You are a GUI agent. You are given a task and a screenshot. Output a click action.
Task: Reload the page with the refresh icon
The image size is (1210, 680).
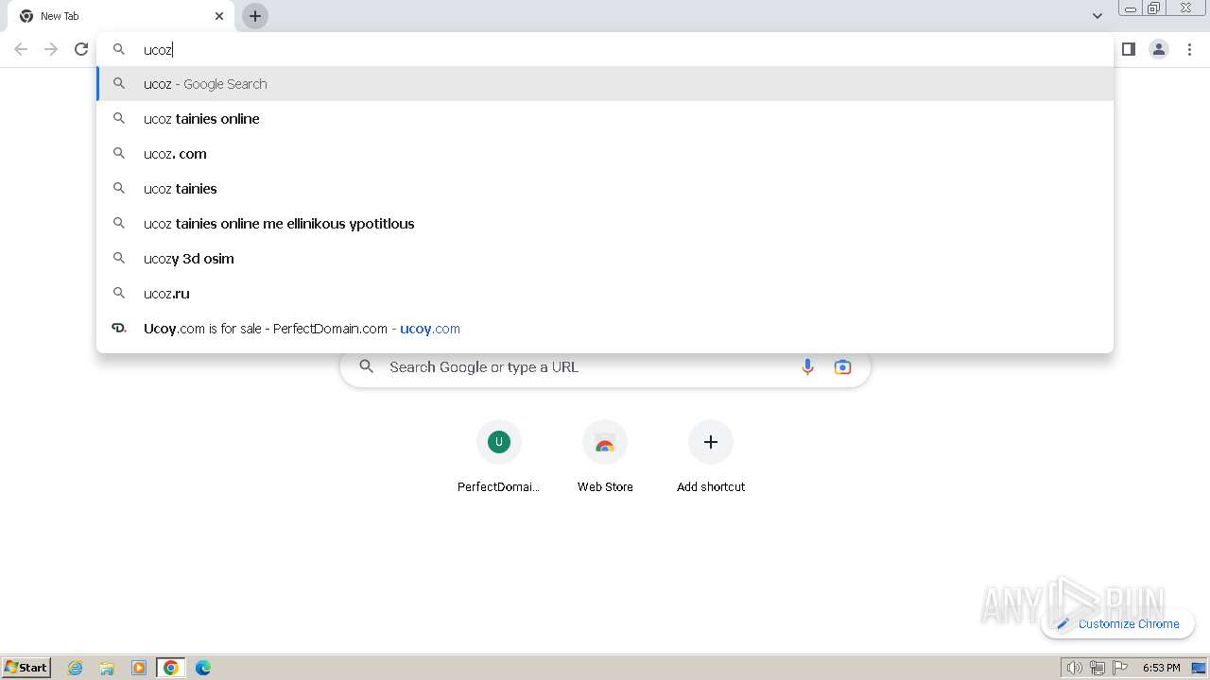point(81,49)
